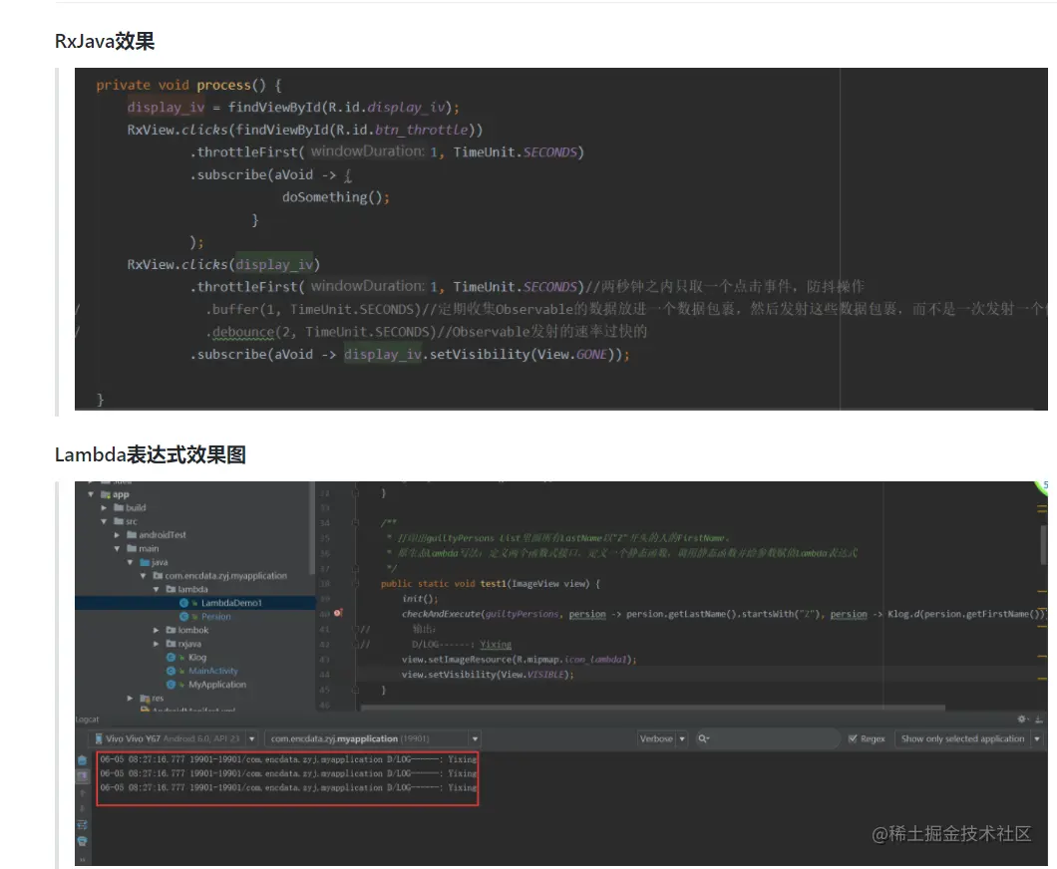This screenshot has width=1057, height=869.
Task: Click the Clear logcat trash icon
Action: tap(82, 759)
